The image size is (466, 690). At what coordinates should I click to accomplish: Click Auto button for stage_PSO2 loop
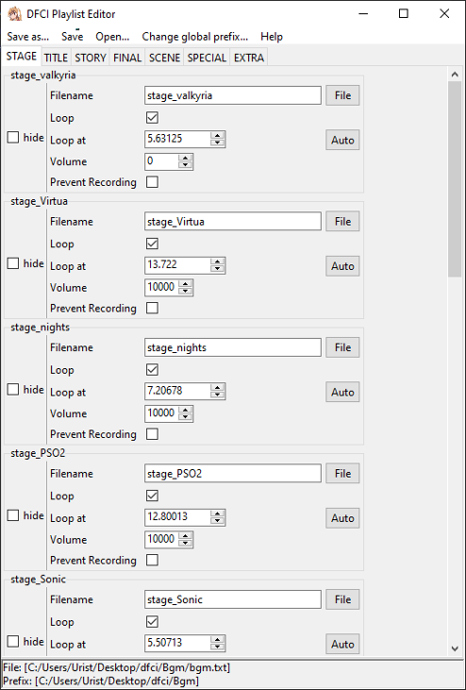[x=342, y=518]
